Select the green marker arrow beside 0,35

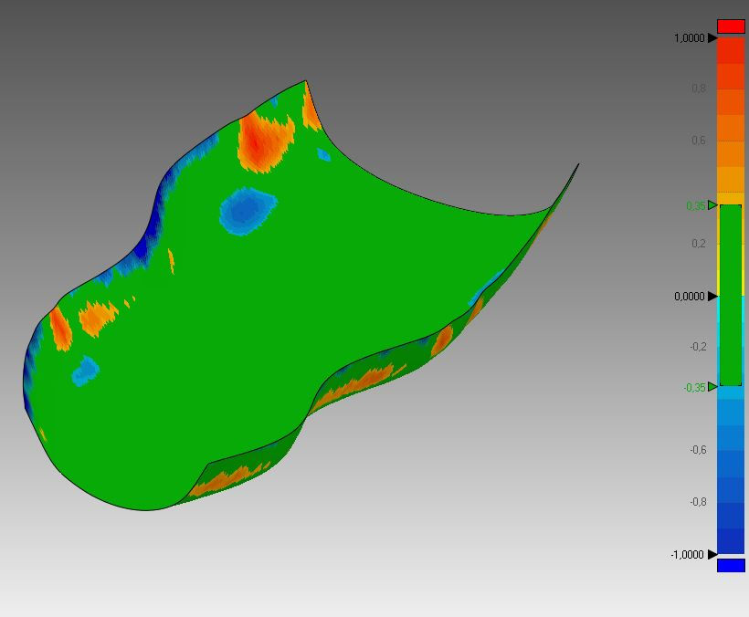(712, 205)
